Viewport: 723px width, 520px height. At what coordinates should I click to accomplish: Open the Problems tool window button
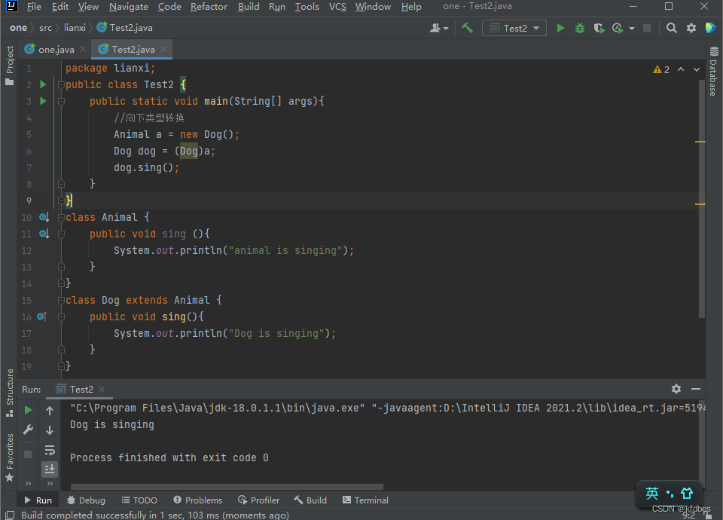(197, 500)
